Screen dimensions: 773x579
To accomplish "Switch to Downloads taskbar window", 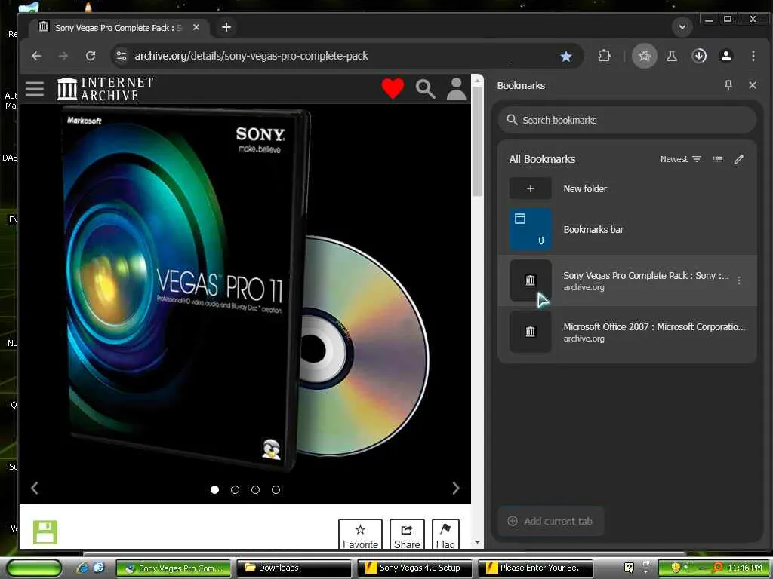I will pyautogui.click(x=294, y=568).
